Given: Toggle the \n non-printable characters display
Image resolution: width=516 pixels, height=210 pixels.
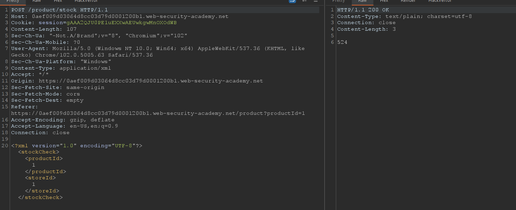Looking at the screenshot, I should pyautogui.click(x=292, y=1).
